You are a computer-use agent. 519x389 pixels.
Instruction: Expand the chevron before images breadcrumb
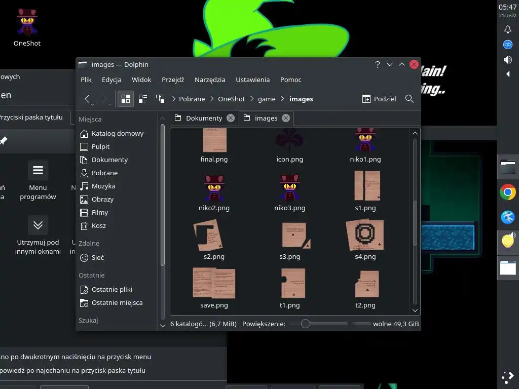(x=283, y=99)
